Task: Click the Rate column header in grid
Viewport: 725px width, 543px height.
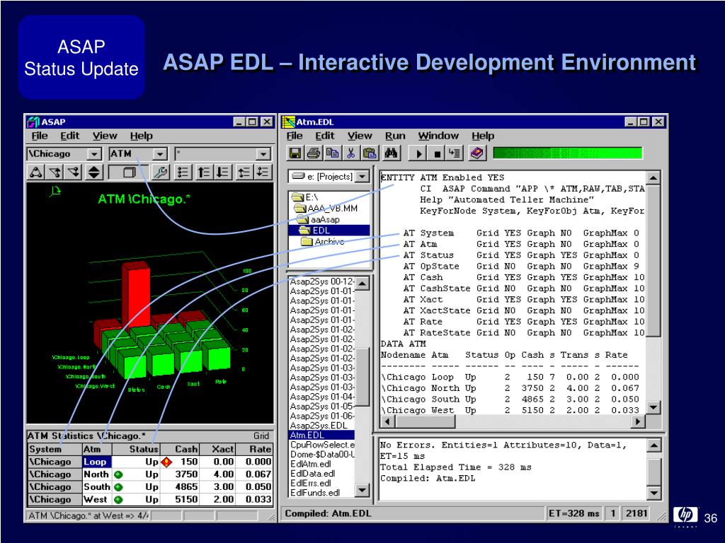Action: coord(254,449)
